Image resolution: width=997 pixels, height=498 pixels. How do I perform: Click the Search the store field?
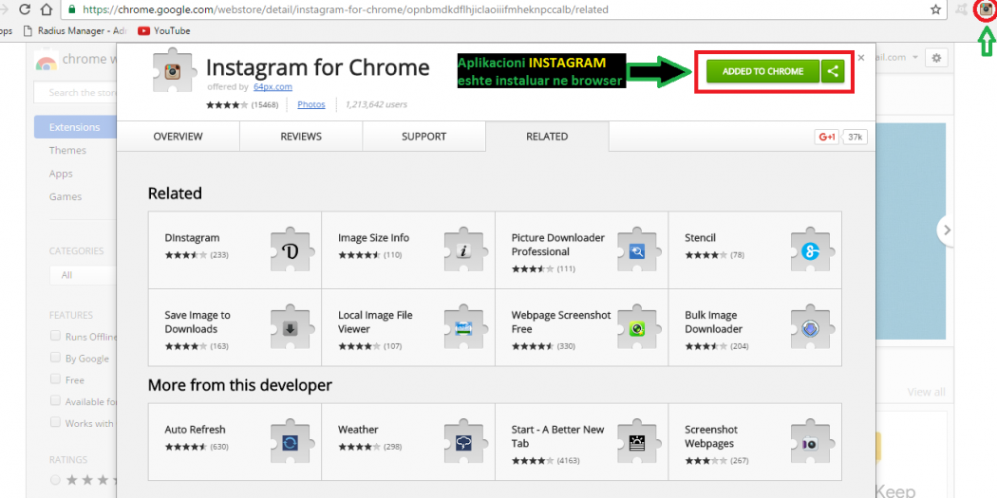click(x=75, y=93)
